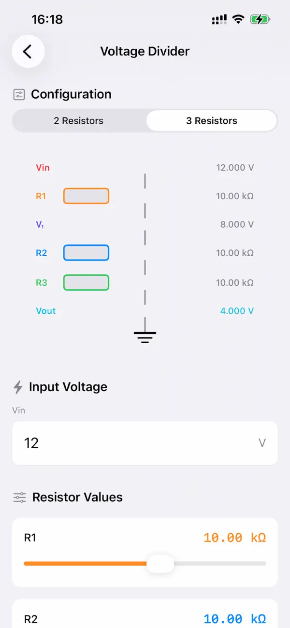Select the blue R2 resistor symbol
This screenshot has width=290, height=628.
[x=86, y=252]
